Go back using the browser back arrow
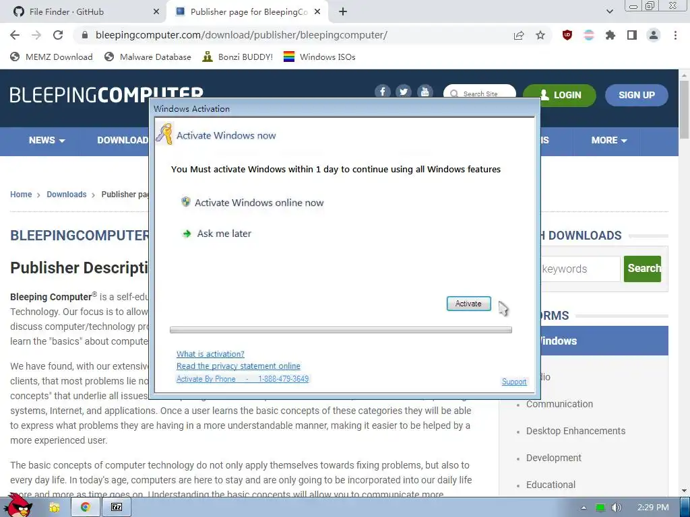The image size is (690, 517). pyautogui.click(x=15, y=35)
